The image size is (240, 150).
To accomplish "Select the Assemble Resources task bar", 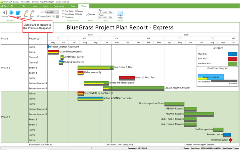I will [53, 52].
